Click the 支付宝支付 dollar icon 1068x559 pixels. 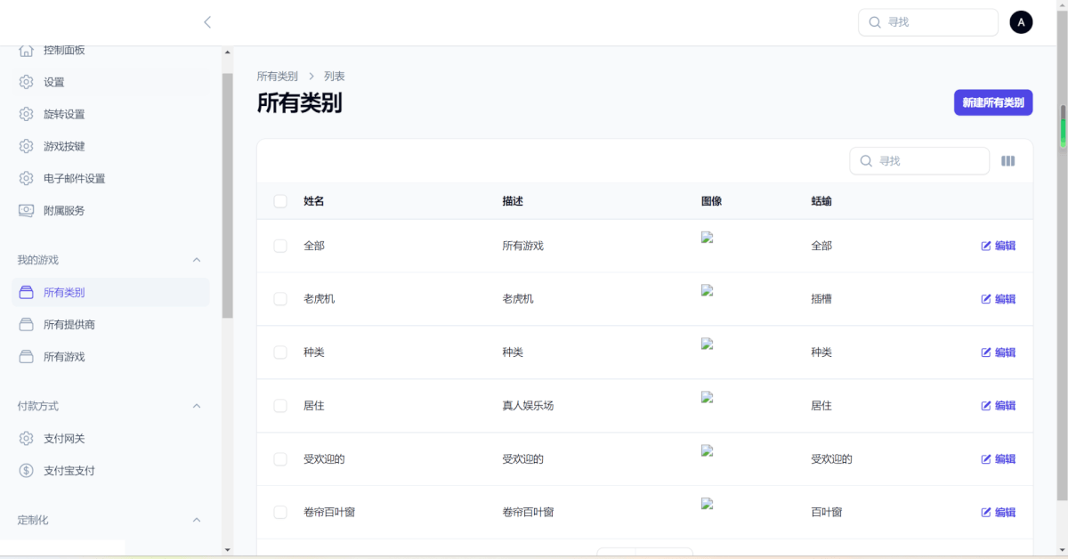27,470
